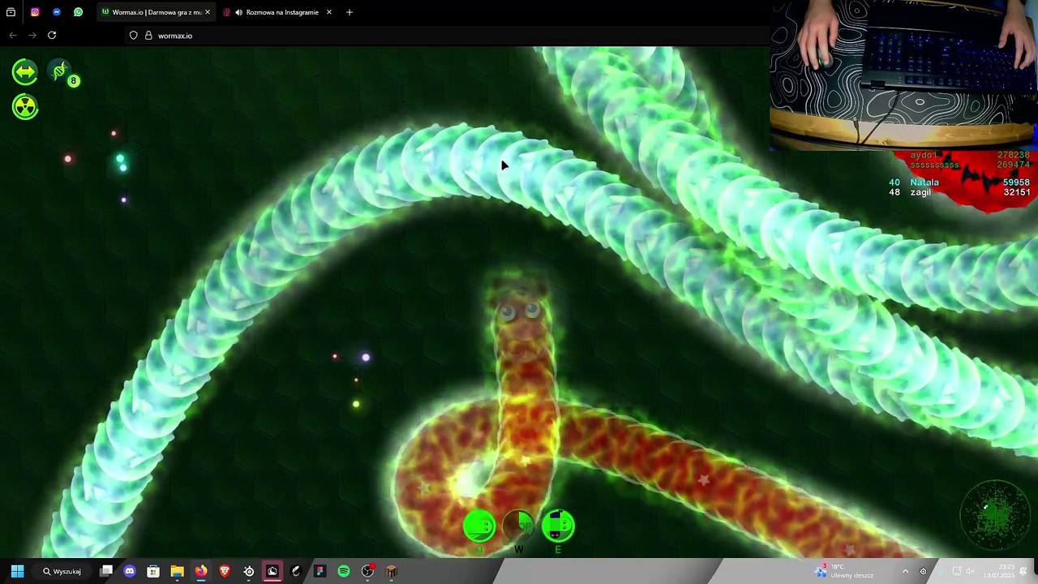Select the Natala leaderboard entry
The image size is (1038, 584).
959,182
